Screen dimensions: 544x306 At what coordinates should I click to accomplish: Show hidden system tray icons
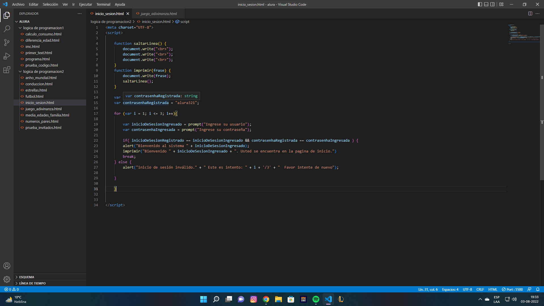480,299
